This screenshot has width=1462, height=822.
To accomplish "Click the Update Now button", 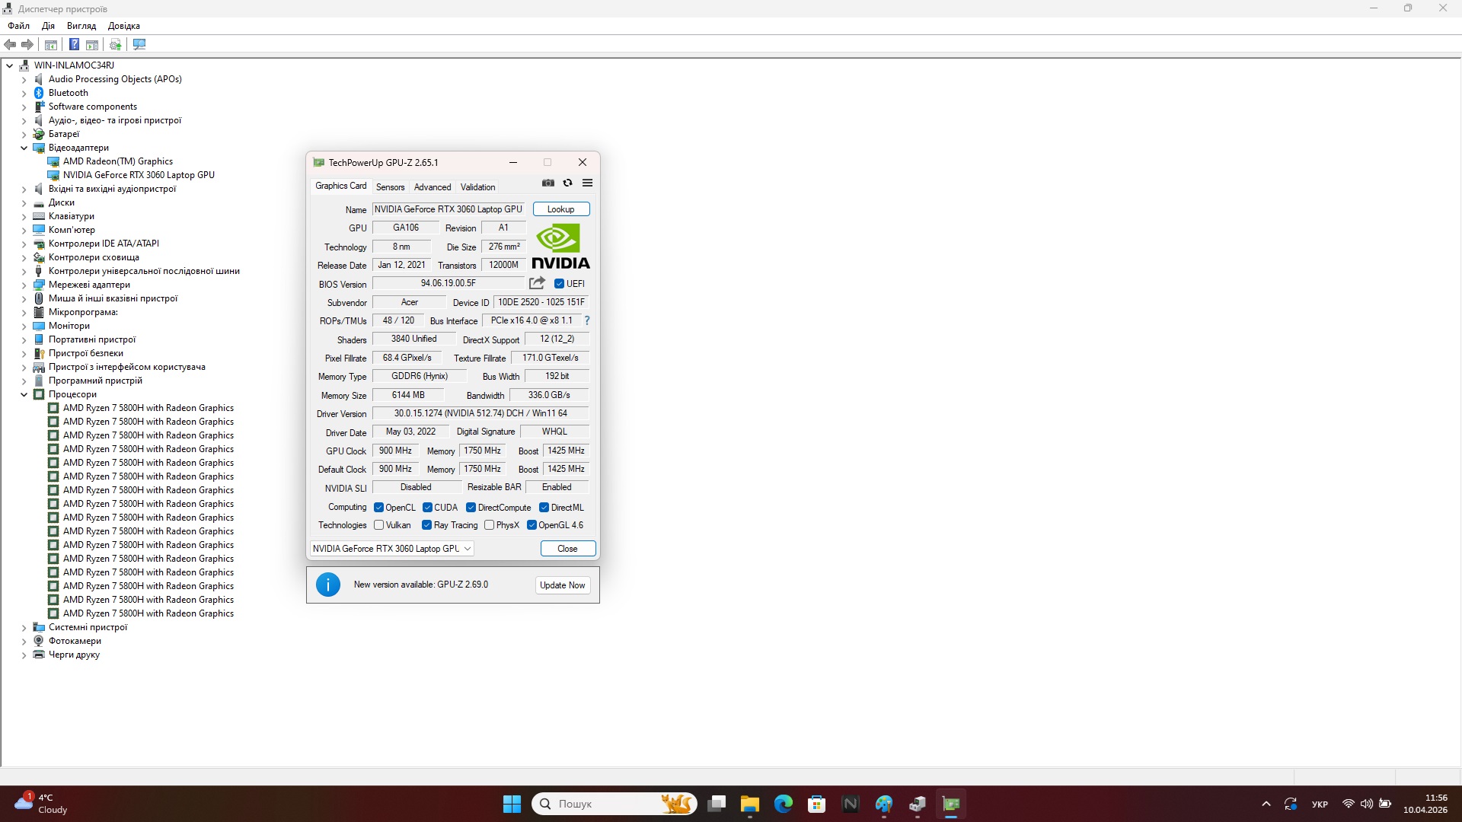I will [562, 585].
